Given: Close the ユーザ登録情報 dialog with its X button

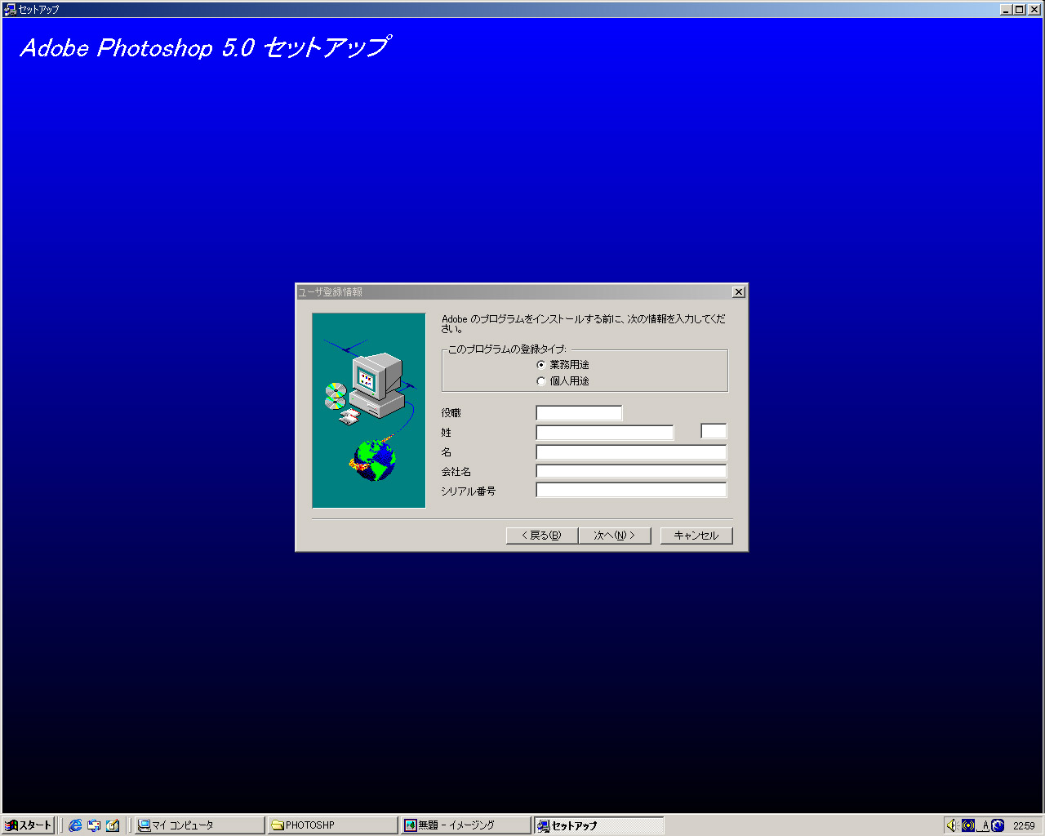Looking at the screenshot, I should click(739, 292).
